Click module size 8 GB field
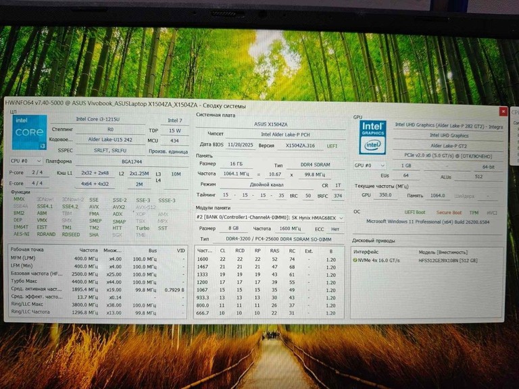 coord(233,228)
